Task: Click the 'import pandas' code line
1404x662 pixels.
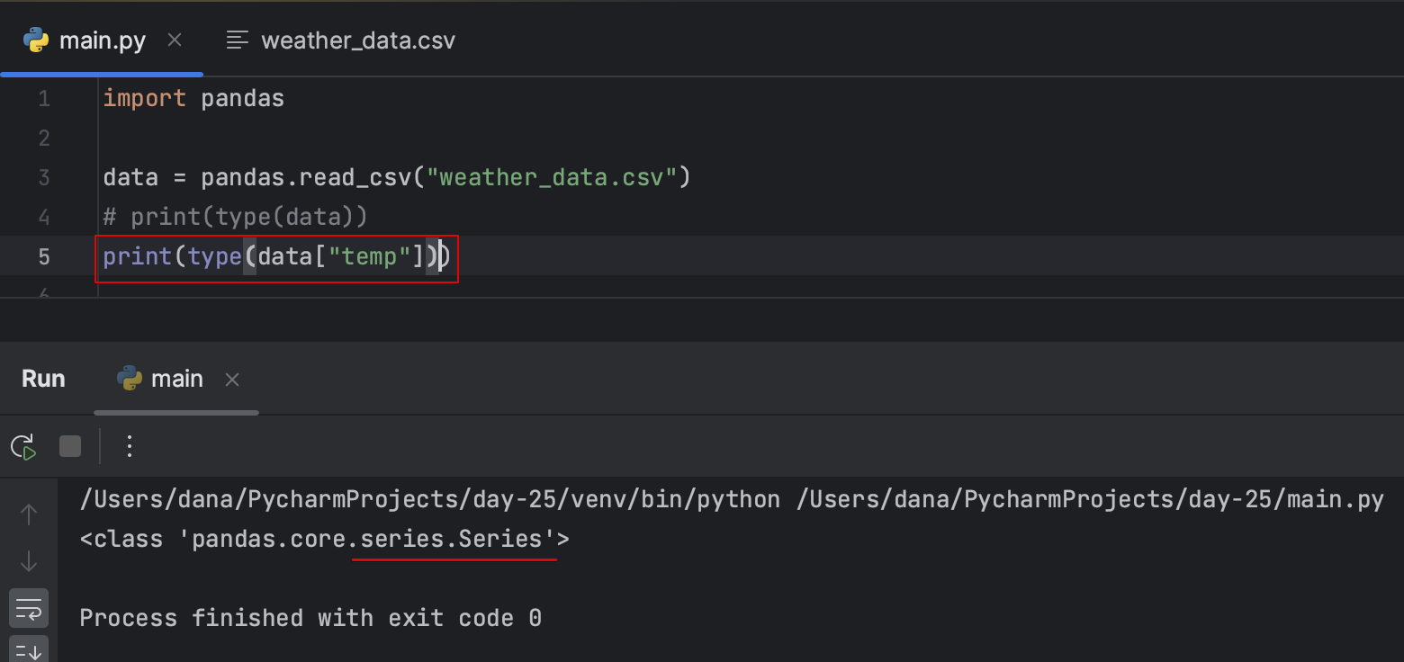Action: coord(193,98)
